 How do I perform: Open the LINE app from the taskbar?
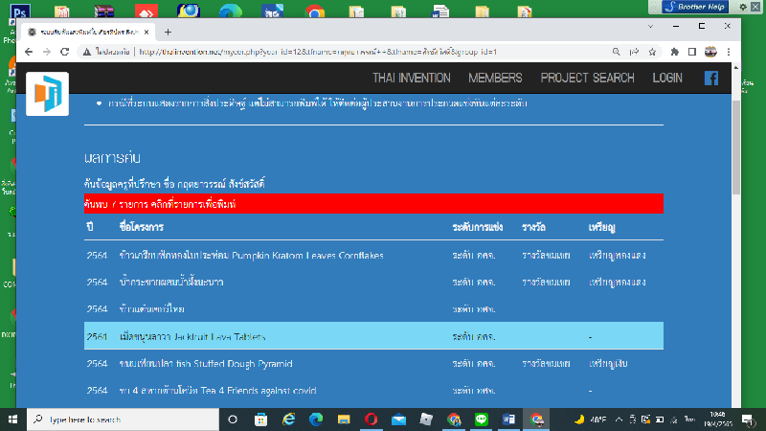click(x=482, y=420)
